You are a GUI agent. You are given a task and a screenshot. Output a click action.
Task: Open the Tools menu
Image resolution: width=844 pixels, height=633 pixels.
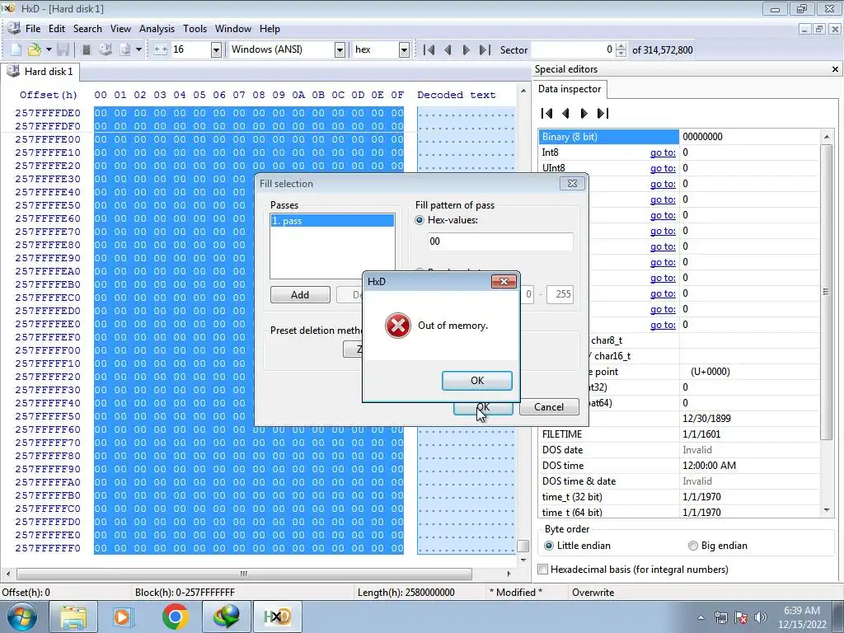tap(195, 29)
